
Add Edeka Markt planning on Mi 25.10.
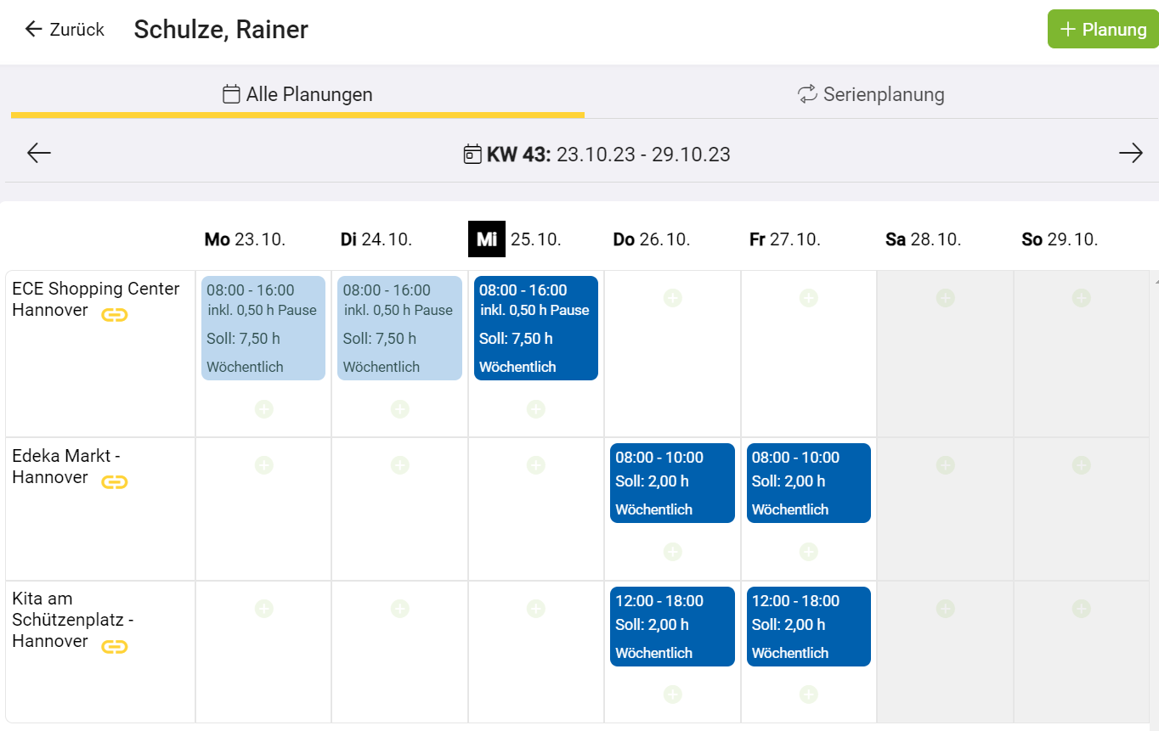(x=535, y=465)
